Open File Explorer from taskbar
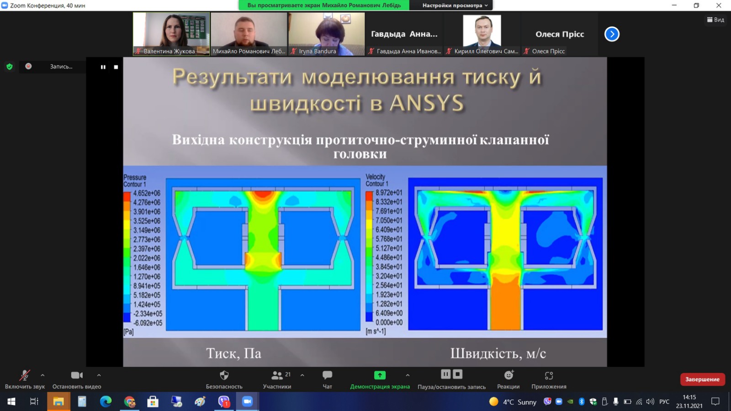 [x=58, y=402]
